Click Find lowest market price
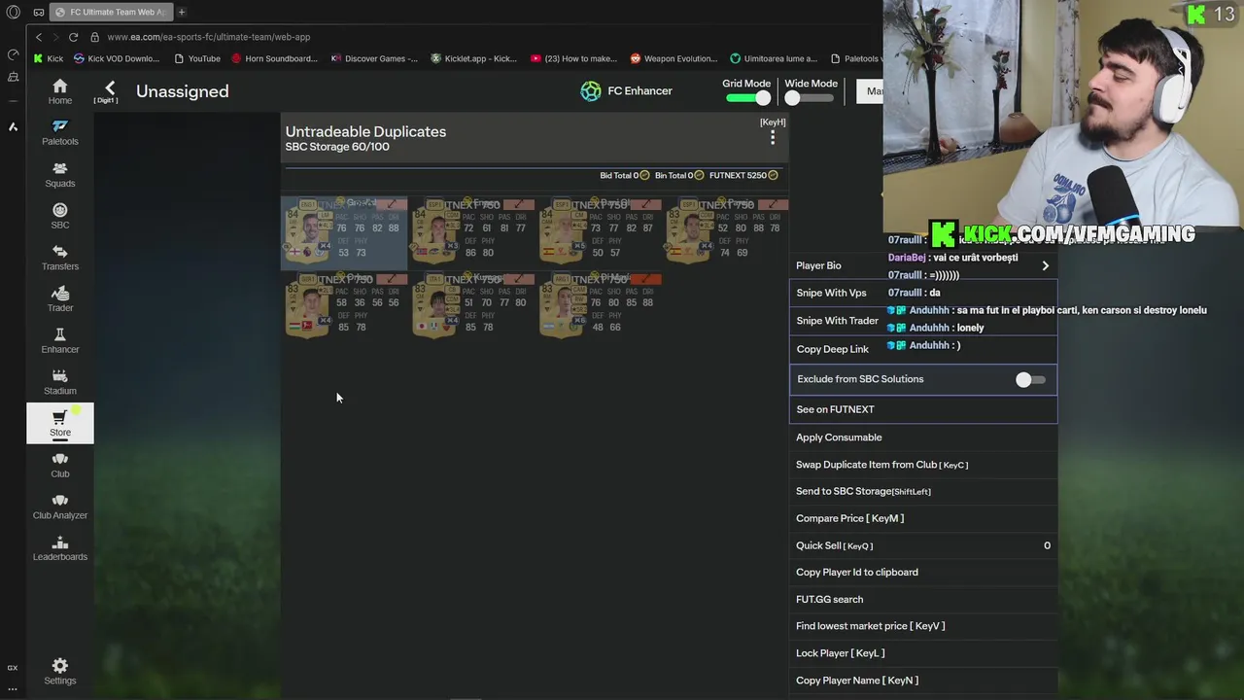This screenshot has width=1244, height=700. click(x=923, y=626)
